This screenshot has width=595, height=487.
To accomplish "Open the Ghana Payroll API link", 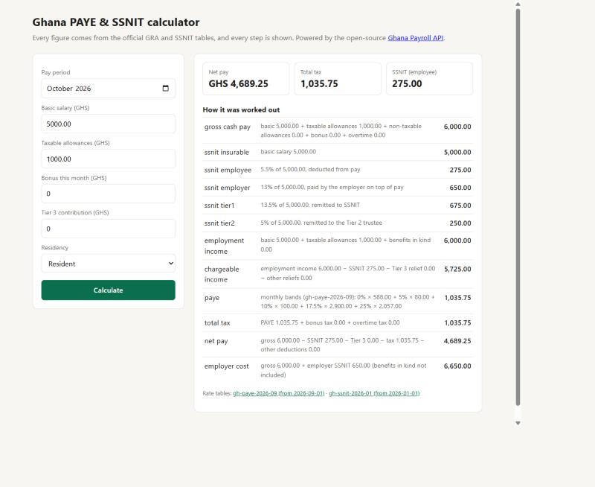I will (x=416, y=38).
